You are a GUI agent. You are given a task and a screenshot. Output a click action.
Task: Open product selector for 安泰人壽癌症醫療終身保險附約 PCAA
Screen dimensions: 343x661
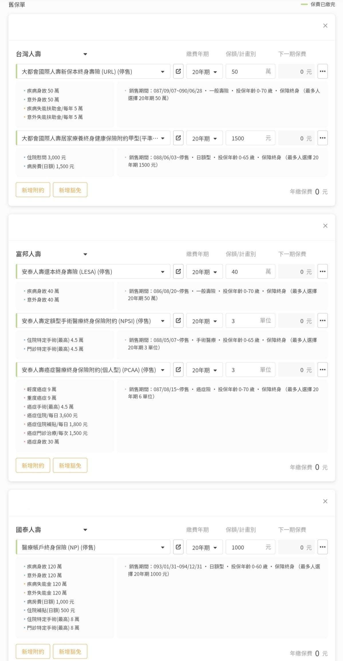coord(93,370)
